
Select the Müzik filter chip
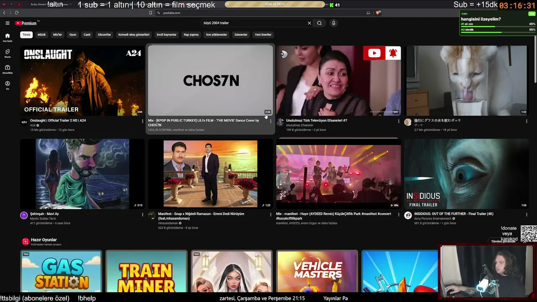[42, 35]
